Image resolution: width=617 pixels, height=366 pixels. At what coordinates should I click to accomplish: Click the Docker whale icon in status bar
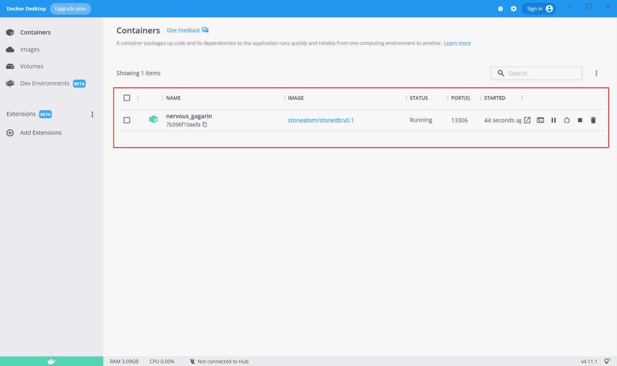point(52,361)
